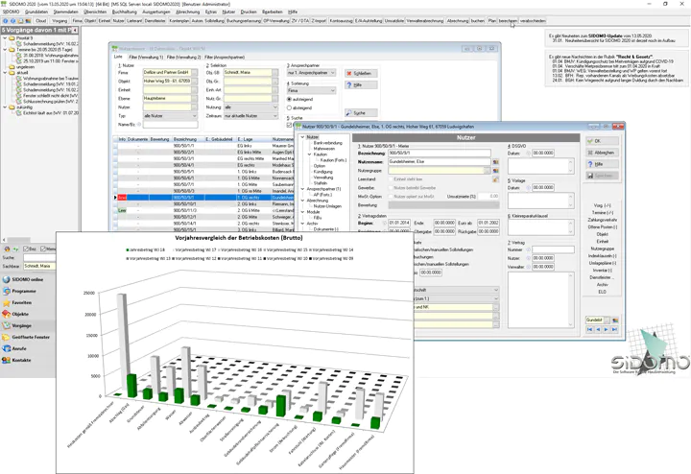Click the orange picture icon left of Cloud
The height and width of the screenshot is (474, 691).
tap(28, 21)
